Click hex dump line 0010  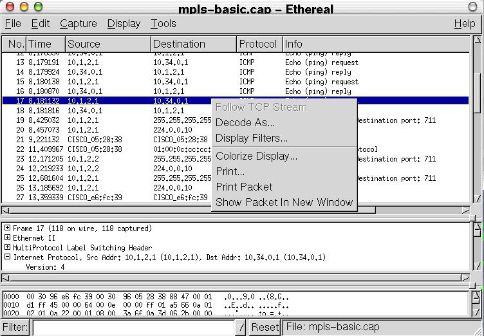click(145, 305)
